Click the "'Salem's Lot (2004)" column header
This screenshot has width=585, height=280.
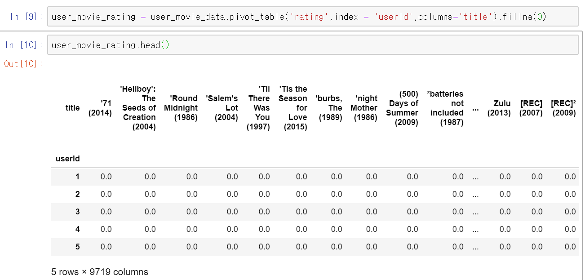tap(222, 108)
